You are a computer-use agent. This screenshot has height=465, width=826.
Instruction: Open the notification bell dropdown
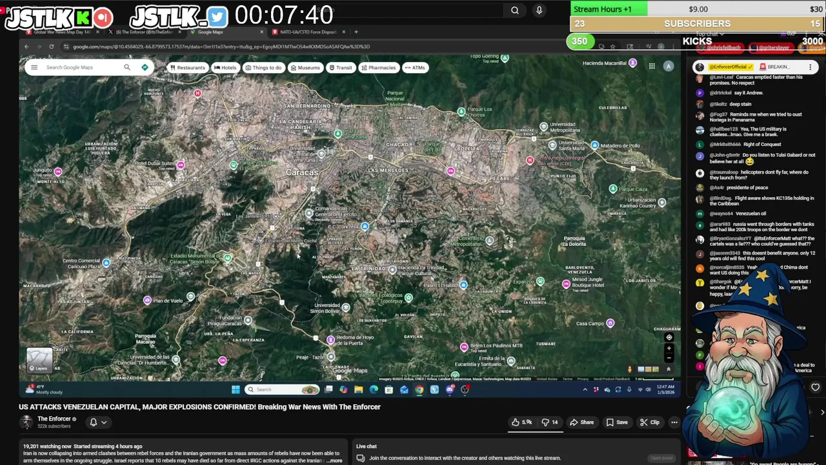pos(97,422)
